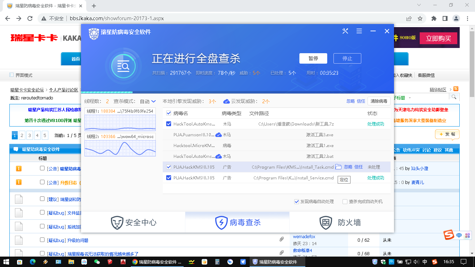The width and height of the screenshot is (475, 267).
Task: Disable 发现病毒自动处理 checkbox
Action: [x=297, y=202]
